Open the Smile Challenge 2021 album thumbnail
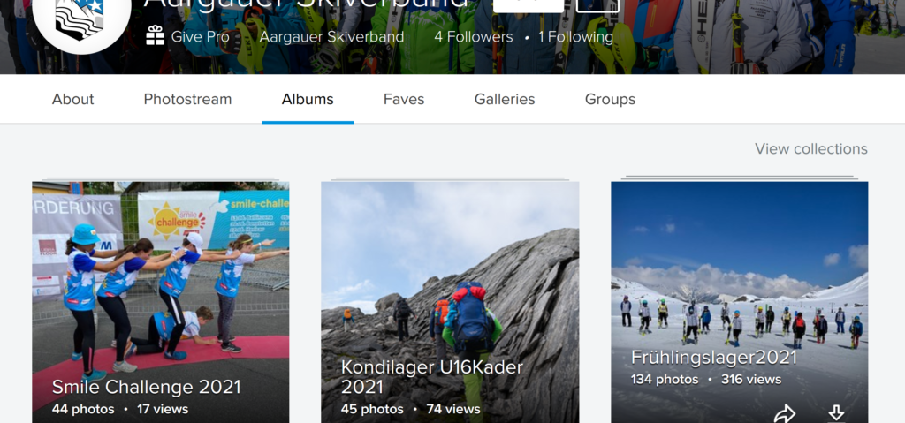The width and height of the screenshot is (905, 423). pos(160,274)
